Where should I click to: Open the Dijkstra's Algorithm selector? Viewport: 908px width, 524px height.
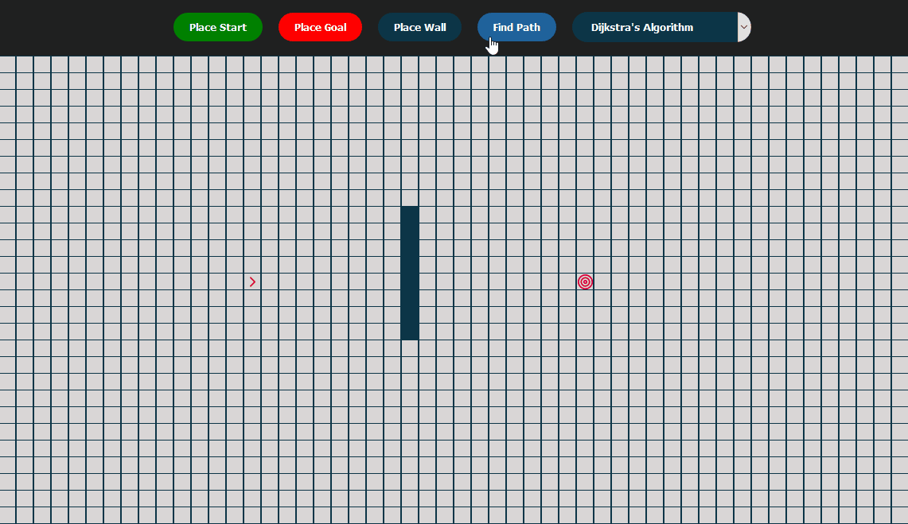click(654, 27)
